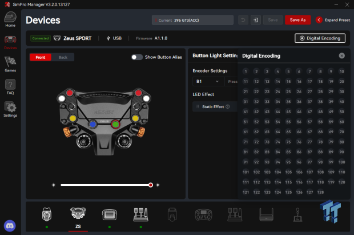The image size is (354, 235).
Task: Select encoding number 128
Action: pos(320,192)
